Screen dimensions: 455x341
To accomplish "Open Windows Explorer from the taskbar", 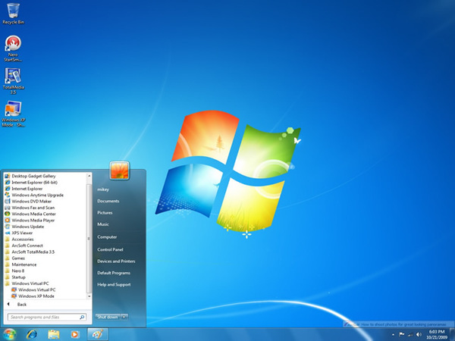I will tap(53, 334).
